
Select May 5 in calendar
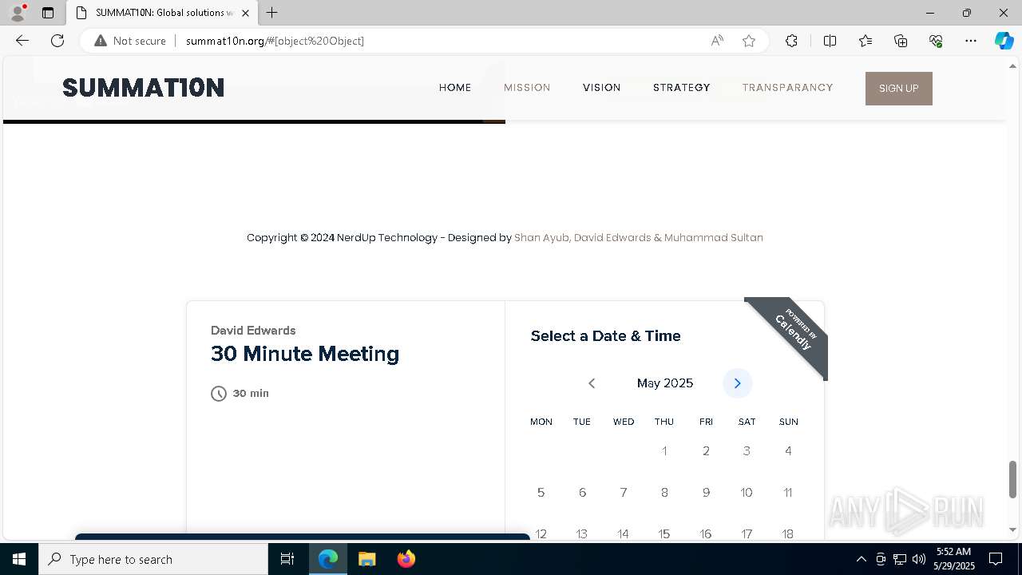pos(541,493)
